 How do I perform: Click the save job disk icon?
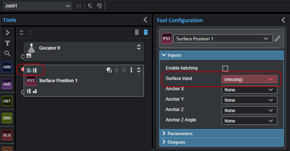[79, 6]
